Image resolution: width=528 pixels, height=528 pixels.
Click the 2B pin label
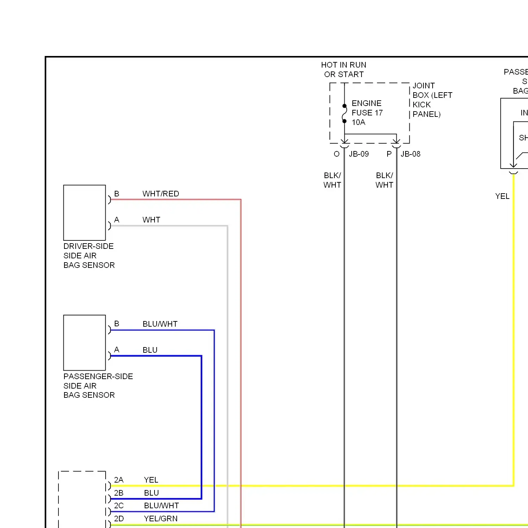tap(119, 493)
